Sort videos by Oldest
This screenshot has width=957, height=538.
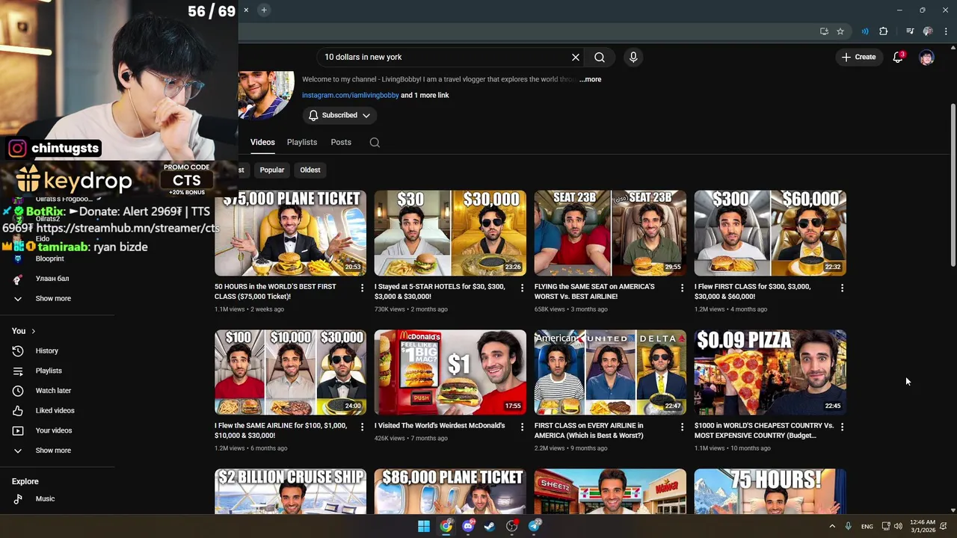tap(310, 170)
